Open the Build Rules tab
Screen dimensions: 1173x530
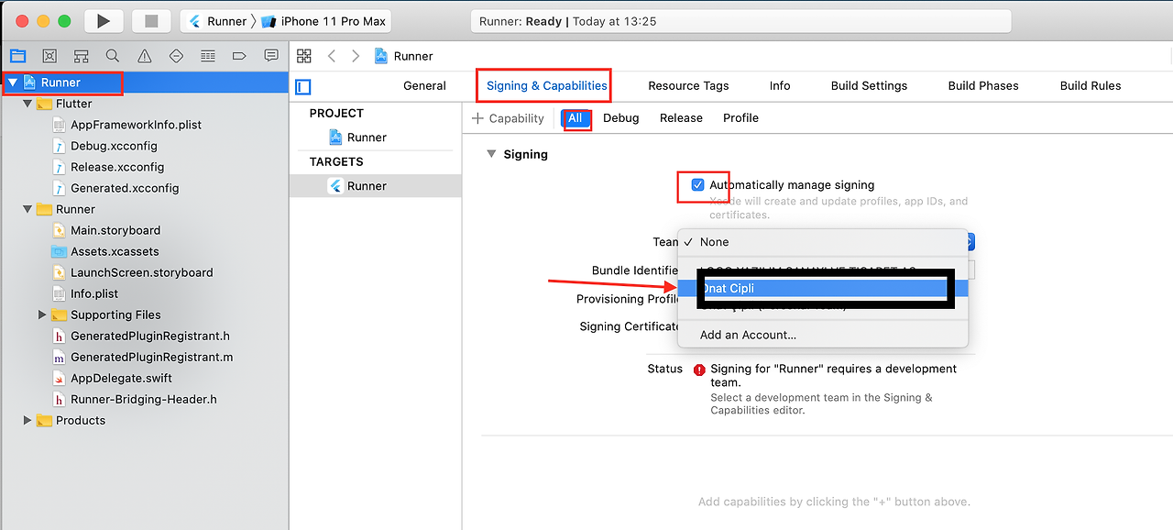[1091, 85]
